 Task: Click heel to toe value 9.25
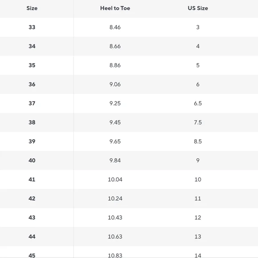pyautogui.click(x=115, y=103)
